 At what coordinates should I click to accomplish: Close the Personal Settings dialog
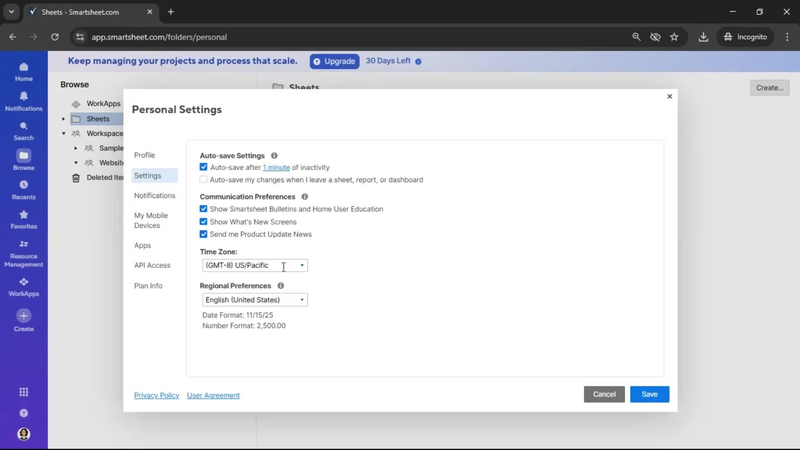pos(670,96)
